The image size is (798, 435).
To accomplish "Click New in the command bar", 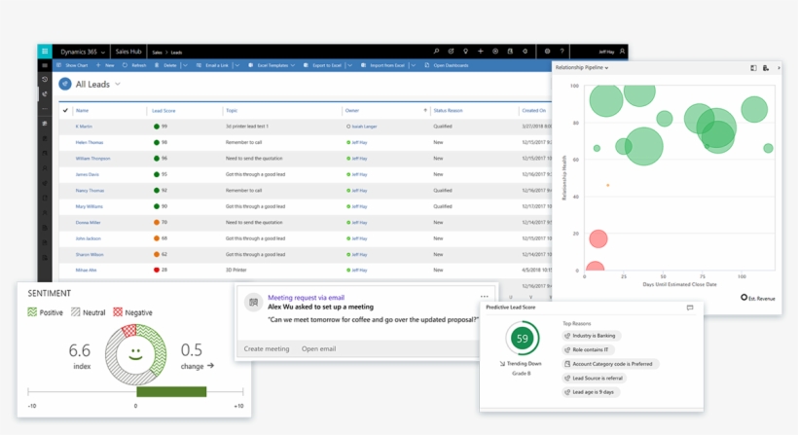I will pyautogui.click(x=105, y=65).
